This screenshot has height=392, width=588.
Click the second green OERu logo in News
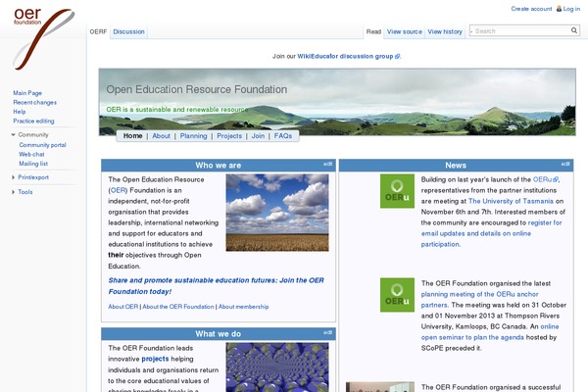click(397, 295)
